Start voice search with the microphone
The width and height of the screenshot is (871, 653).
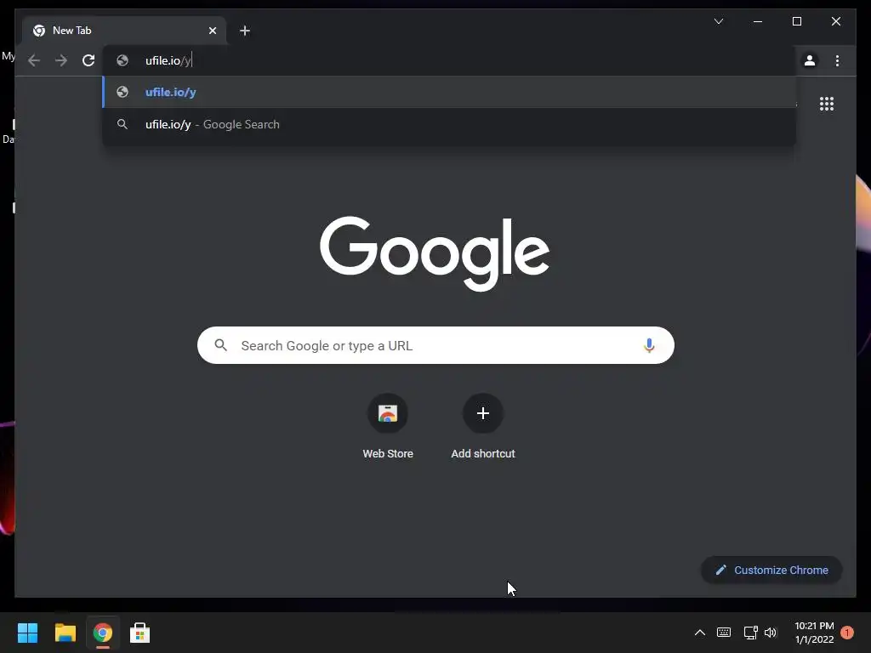tap(649, 345)
